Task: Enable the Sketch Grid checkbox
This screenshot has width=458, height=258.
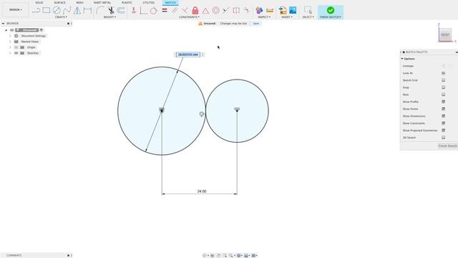Action: [444, 80]
